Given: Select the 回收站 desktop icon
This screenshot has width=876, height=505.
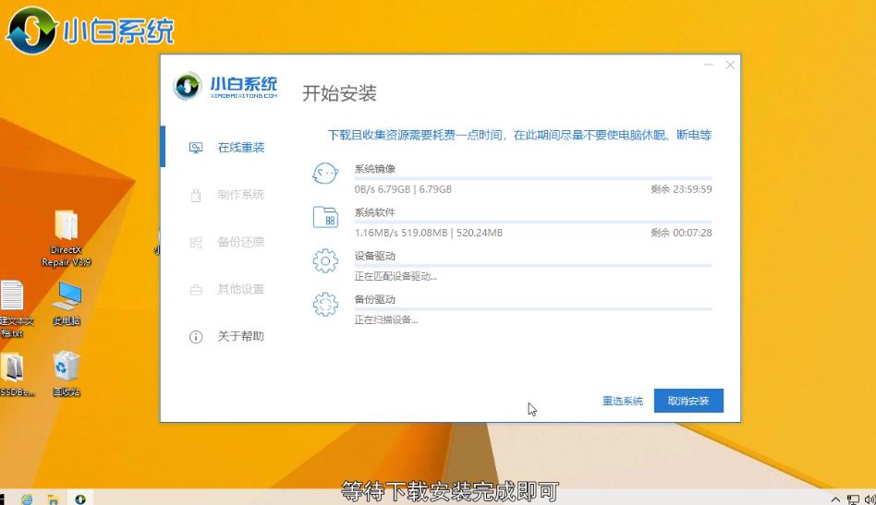Looking at the screenshot, I should click(67, 374).
